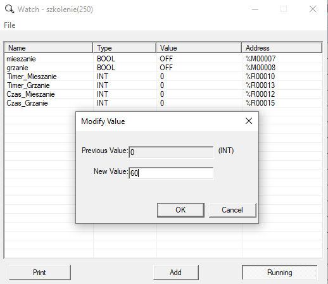Select the Czas_Mieszanie row
The image size is (328, 284).
163,94
